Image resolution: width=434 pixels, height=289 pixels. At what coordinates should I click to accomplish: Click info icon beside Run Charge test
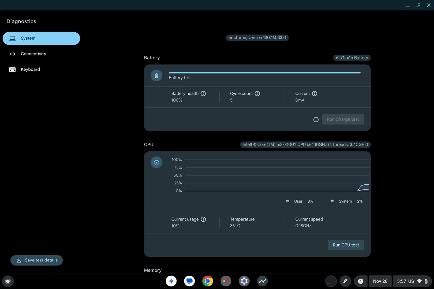click(x=316, y=120)
